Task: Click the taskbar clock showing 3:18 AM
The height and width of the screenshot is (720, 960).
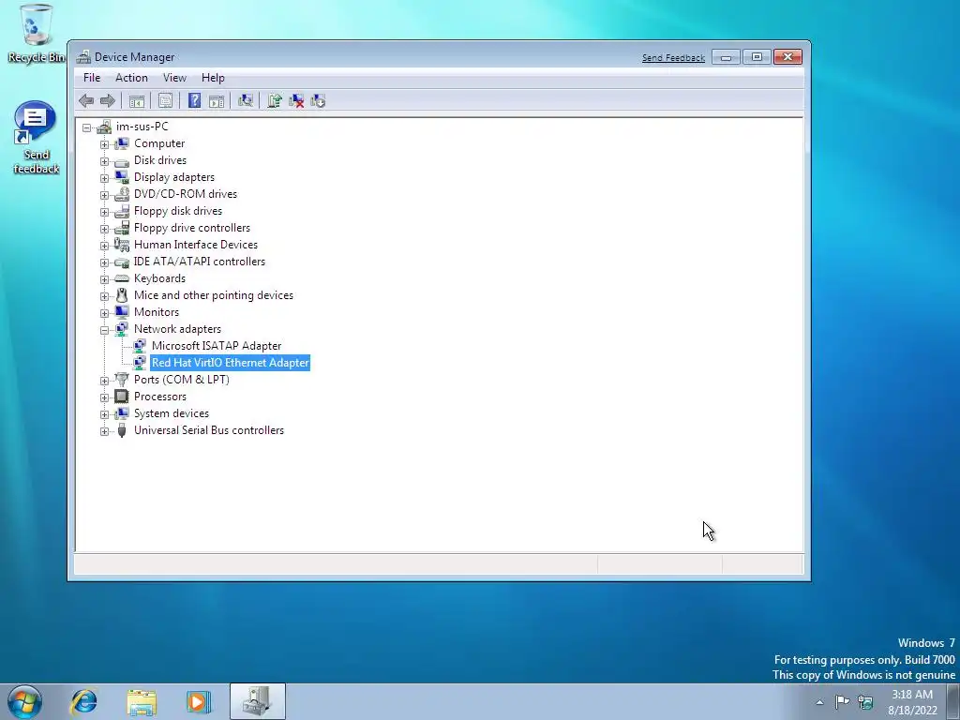Action: click(912, 701)
